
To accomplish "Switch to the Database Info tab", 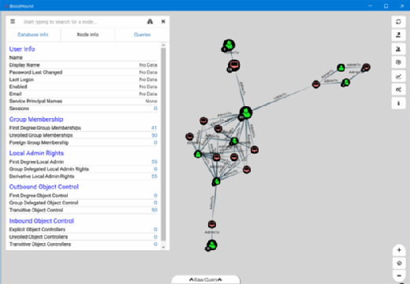I will tap(33, 35).
